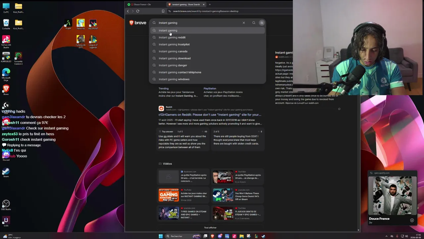Open OBS Studio desktop shortcut
Image resolution: width=424 pixels, height=239 pixels.
(6, 205)
